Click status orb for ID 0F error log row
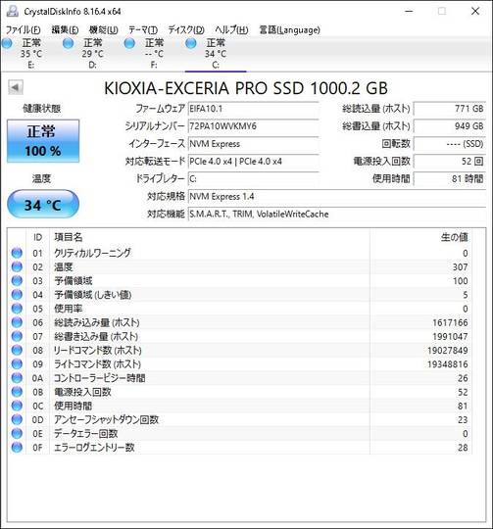 coord(17,448)
